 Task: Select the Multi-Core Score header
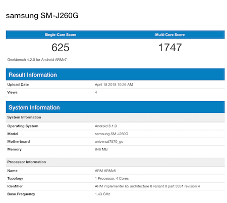point(170,35)
